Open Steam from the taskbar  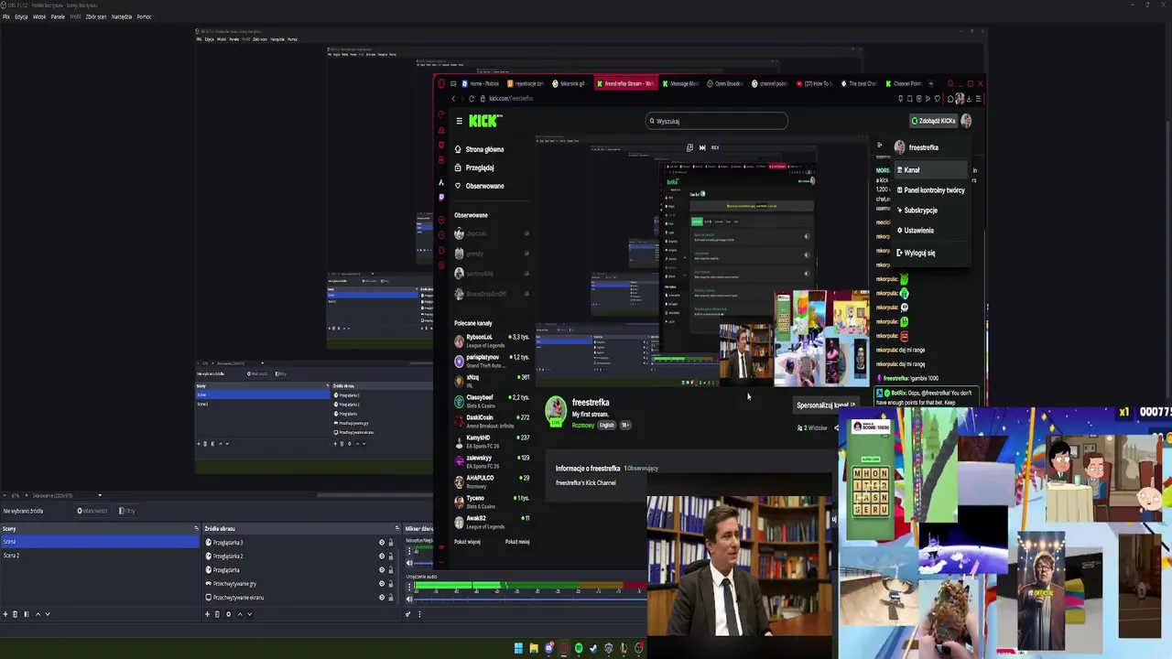click(593, 648)
